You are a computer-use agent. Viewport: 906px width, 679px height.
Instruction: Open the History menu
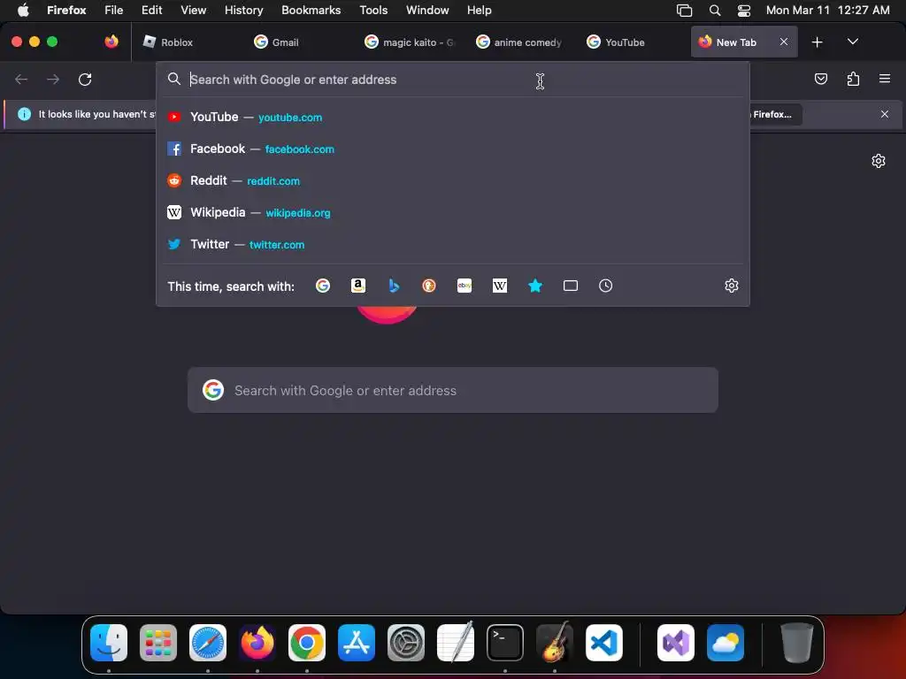[244, 10]
